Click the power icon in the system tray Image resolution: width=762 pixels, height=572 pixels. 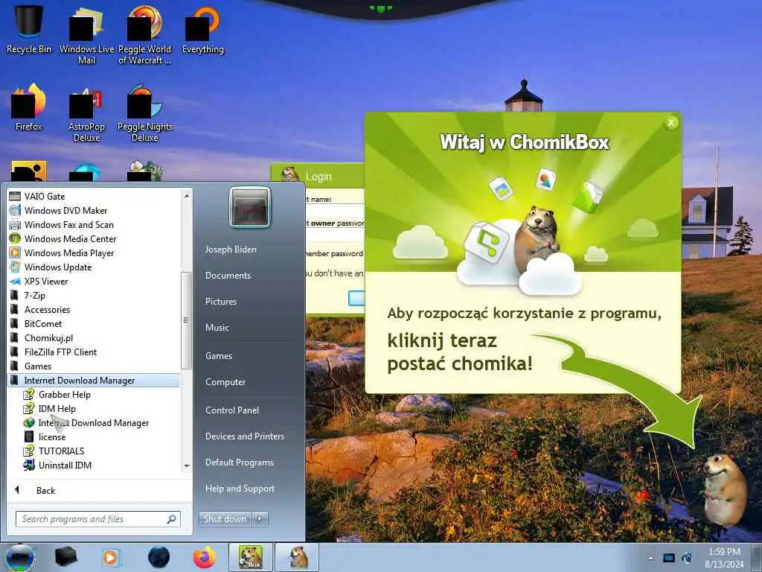pos(687,558)
